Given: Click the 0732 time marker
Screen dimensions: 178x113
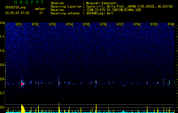Looking at the screenshot, I should 35,24.
